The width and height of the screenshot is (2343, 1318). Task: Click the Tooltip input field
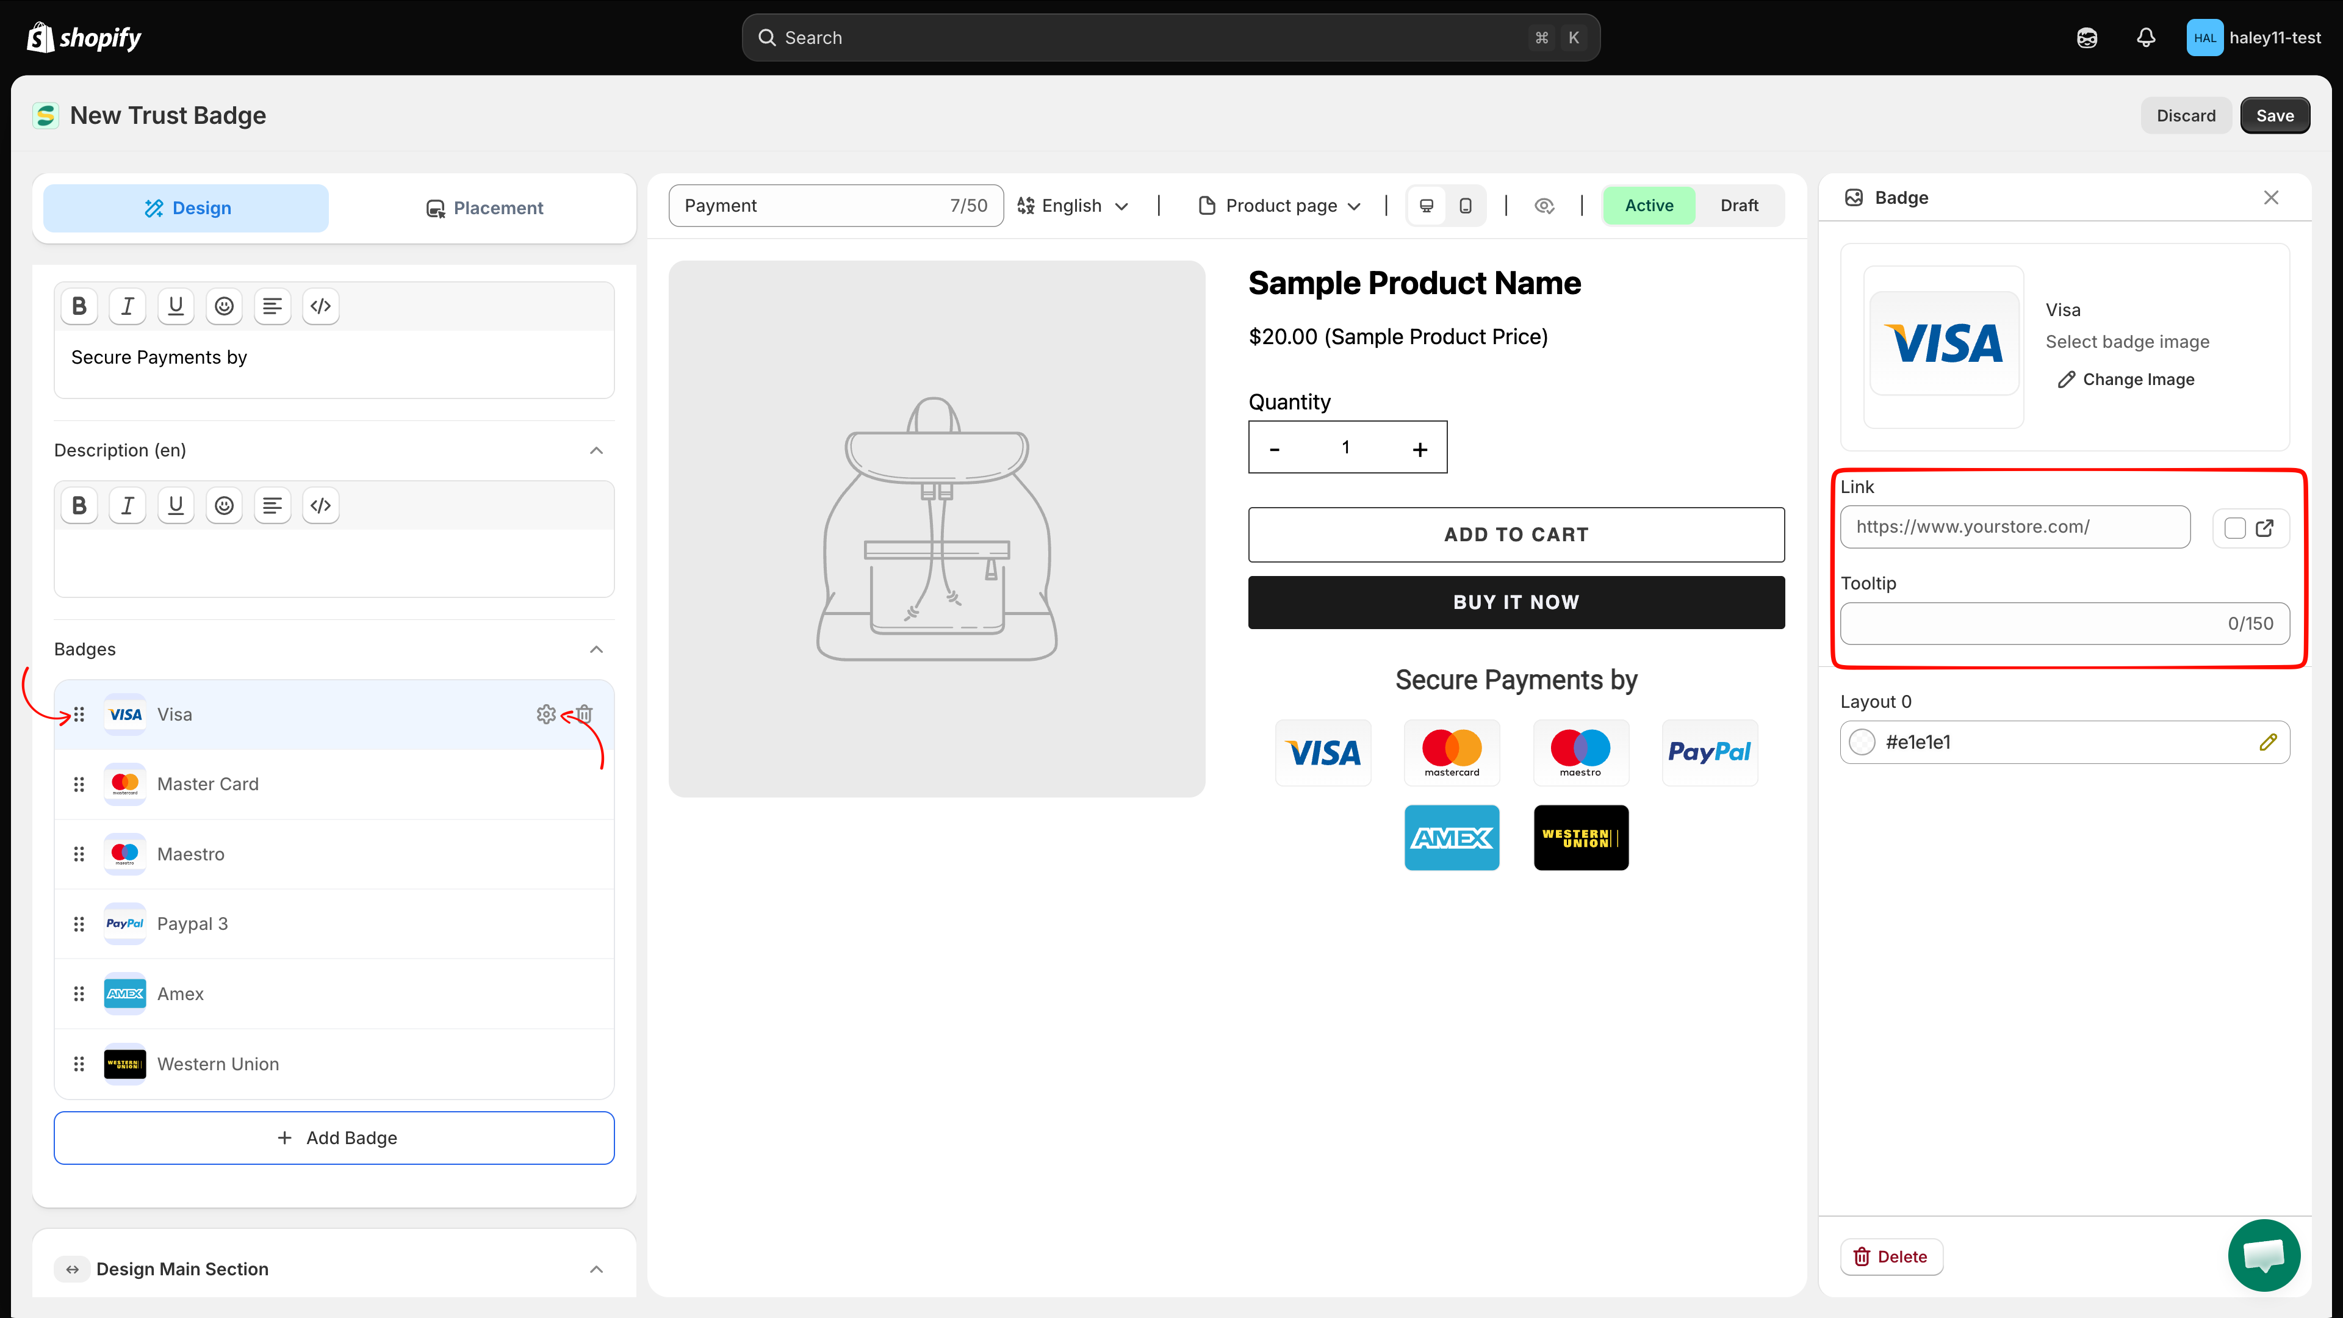click(x=2065, y=623)
